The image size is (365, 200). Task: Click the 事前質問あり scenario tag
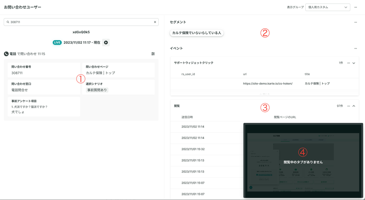click(x=97, y=90)
